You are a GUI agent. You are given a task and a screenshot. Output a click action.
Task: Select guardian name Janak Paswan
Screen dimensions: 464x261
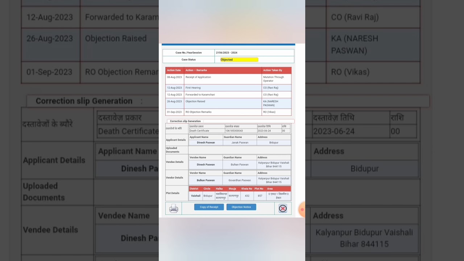point(240,143)
